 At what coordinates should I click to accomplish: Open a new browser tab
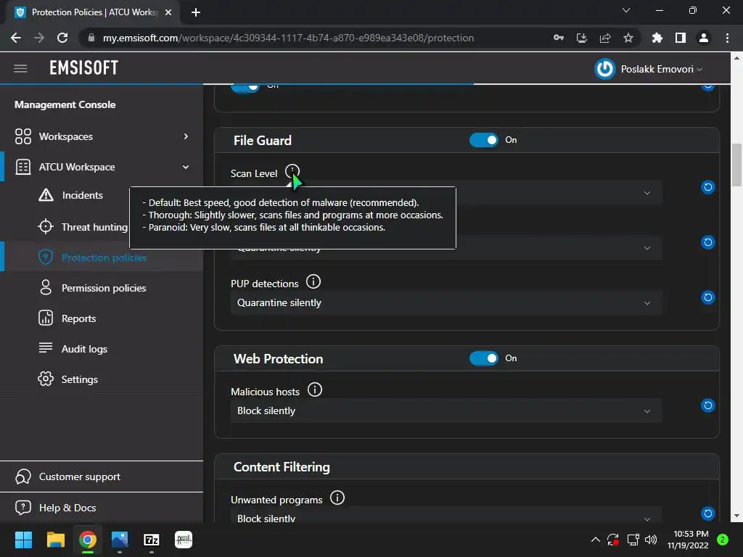pos(196,12)
